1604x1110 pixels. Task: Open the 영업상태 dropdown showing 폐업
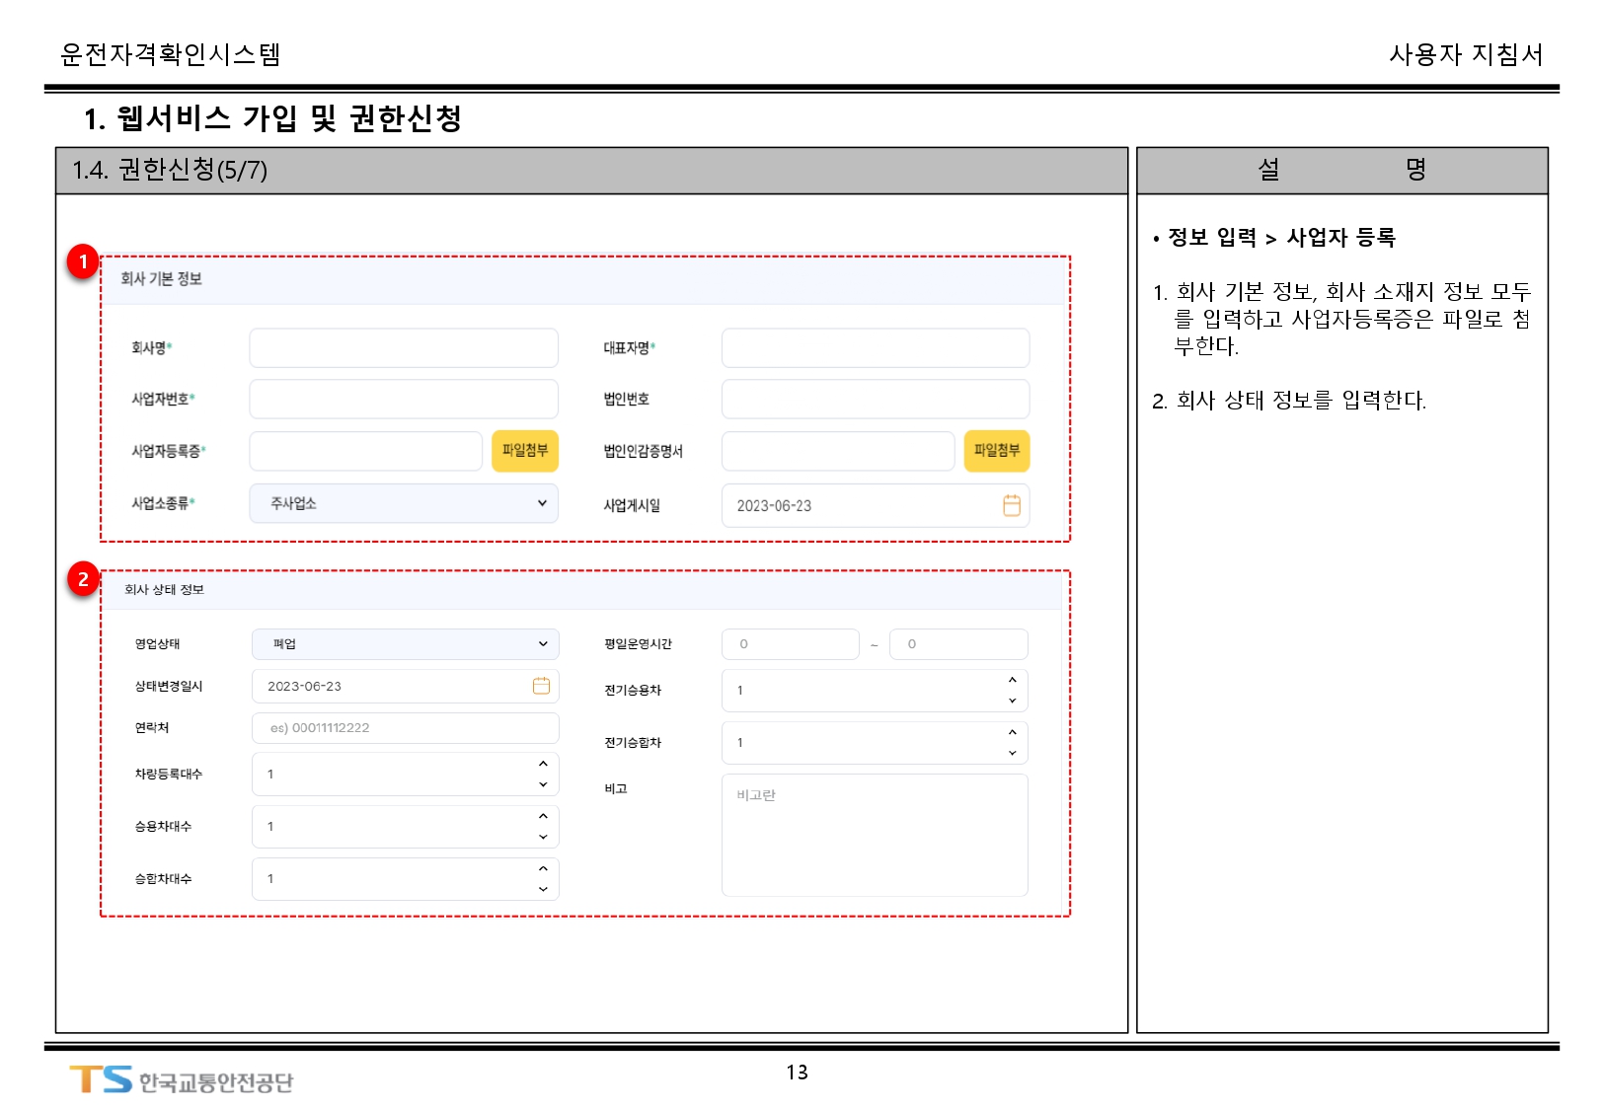pyautogui.click(x=406, y=644)
